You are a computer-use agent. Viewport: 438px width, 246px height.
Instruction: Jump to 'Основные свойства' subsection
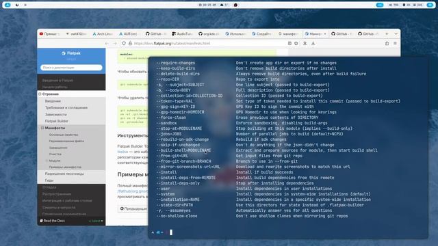64,135
